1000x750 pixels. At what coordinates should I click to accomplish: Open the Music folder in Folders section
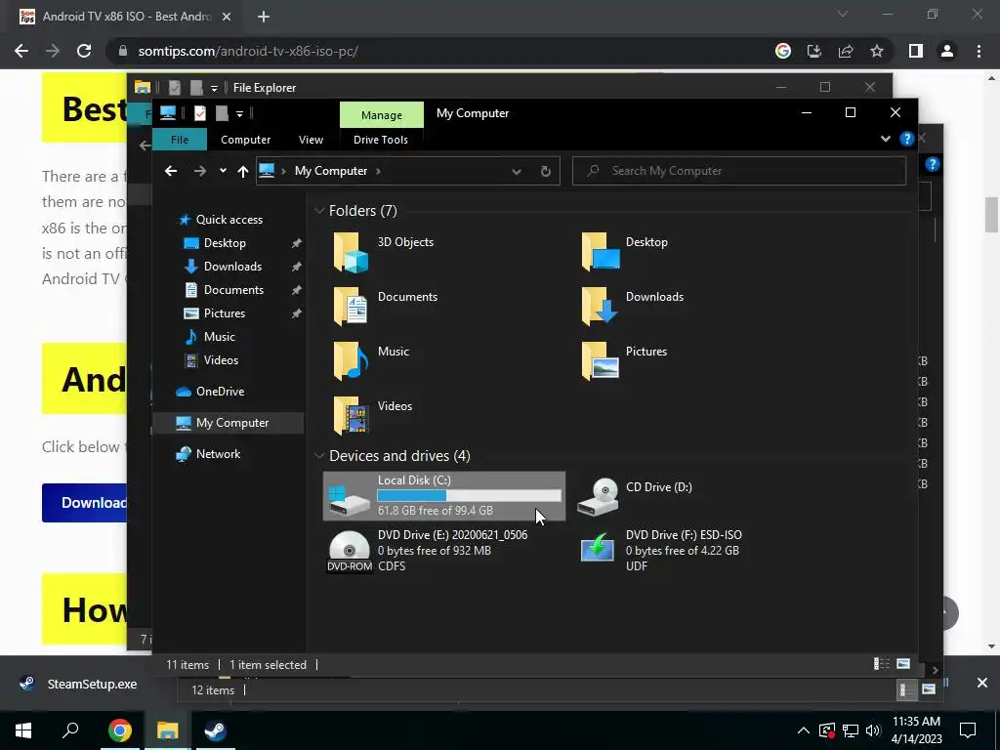click(x=351, y=361)
